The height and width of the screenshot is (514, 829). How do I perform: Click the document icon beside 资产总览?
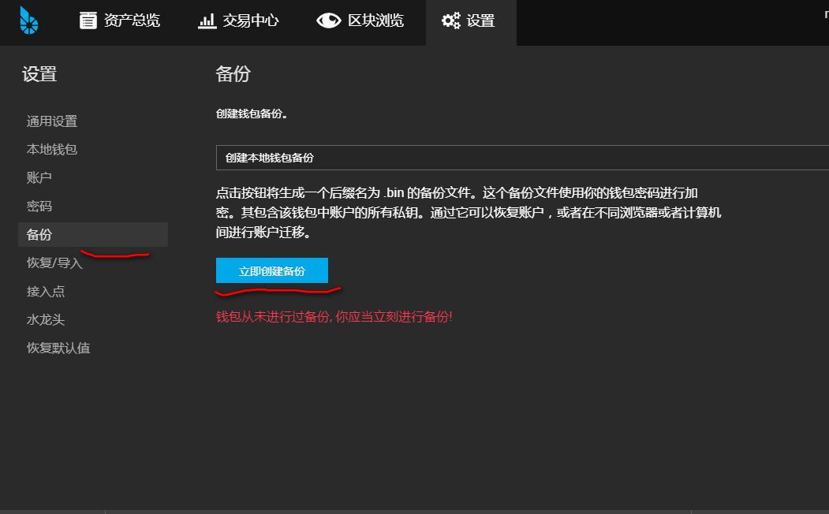click(88, 20)
